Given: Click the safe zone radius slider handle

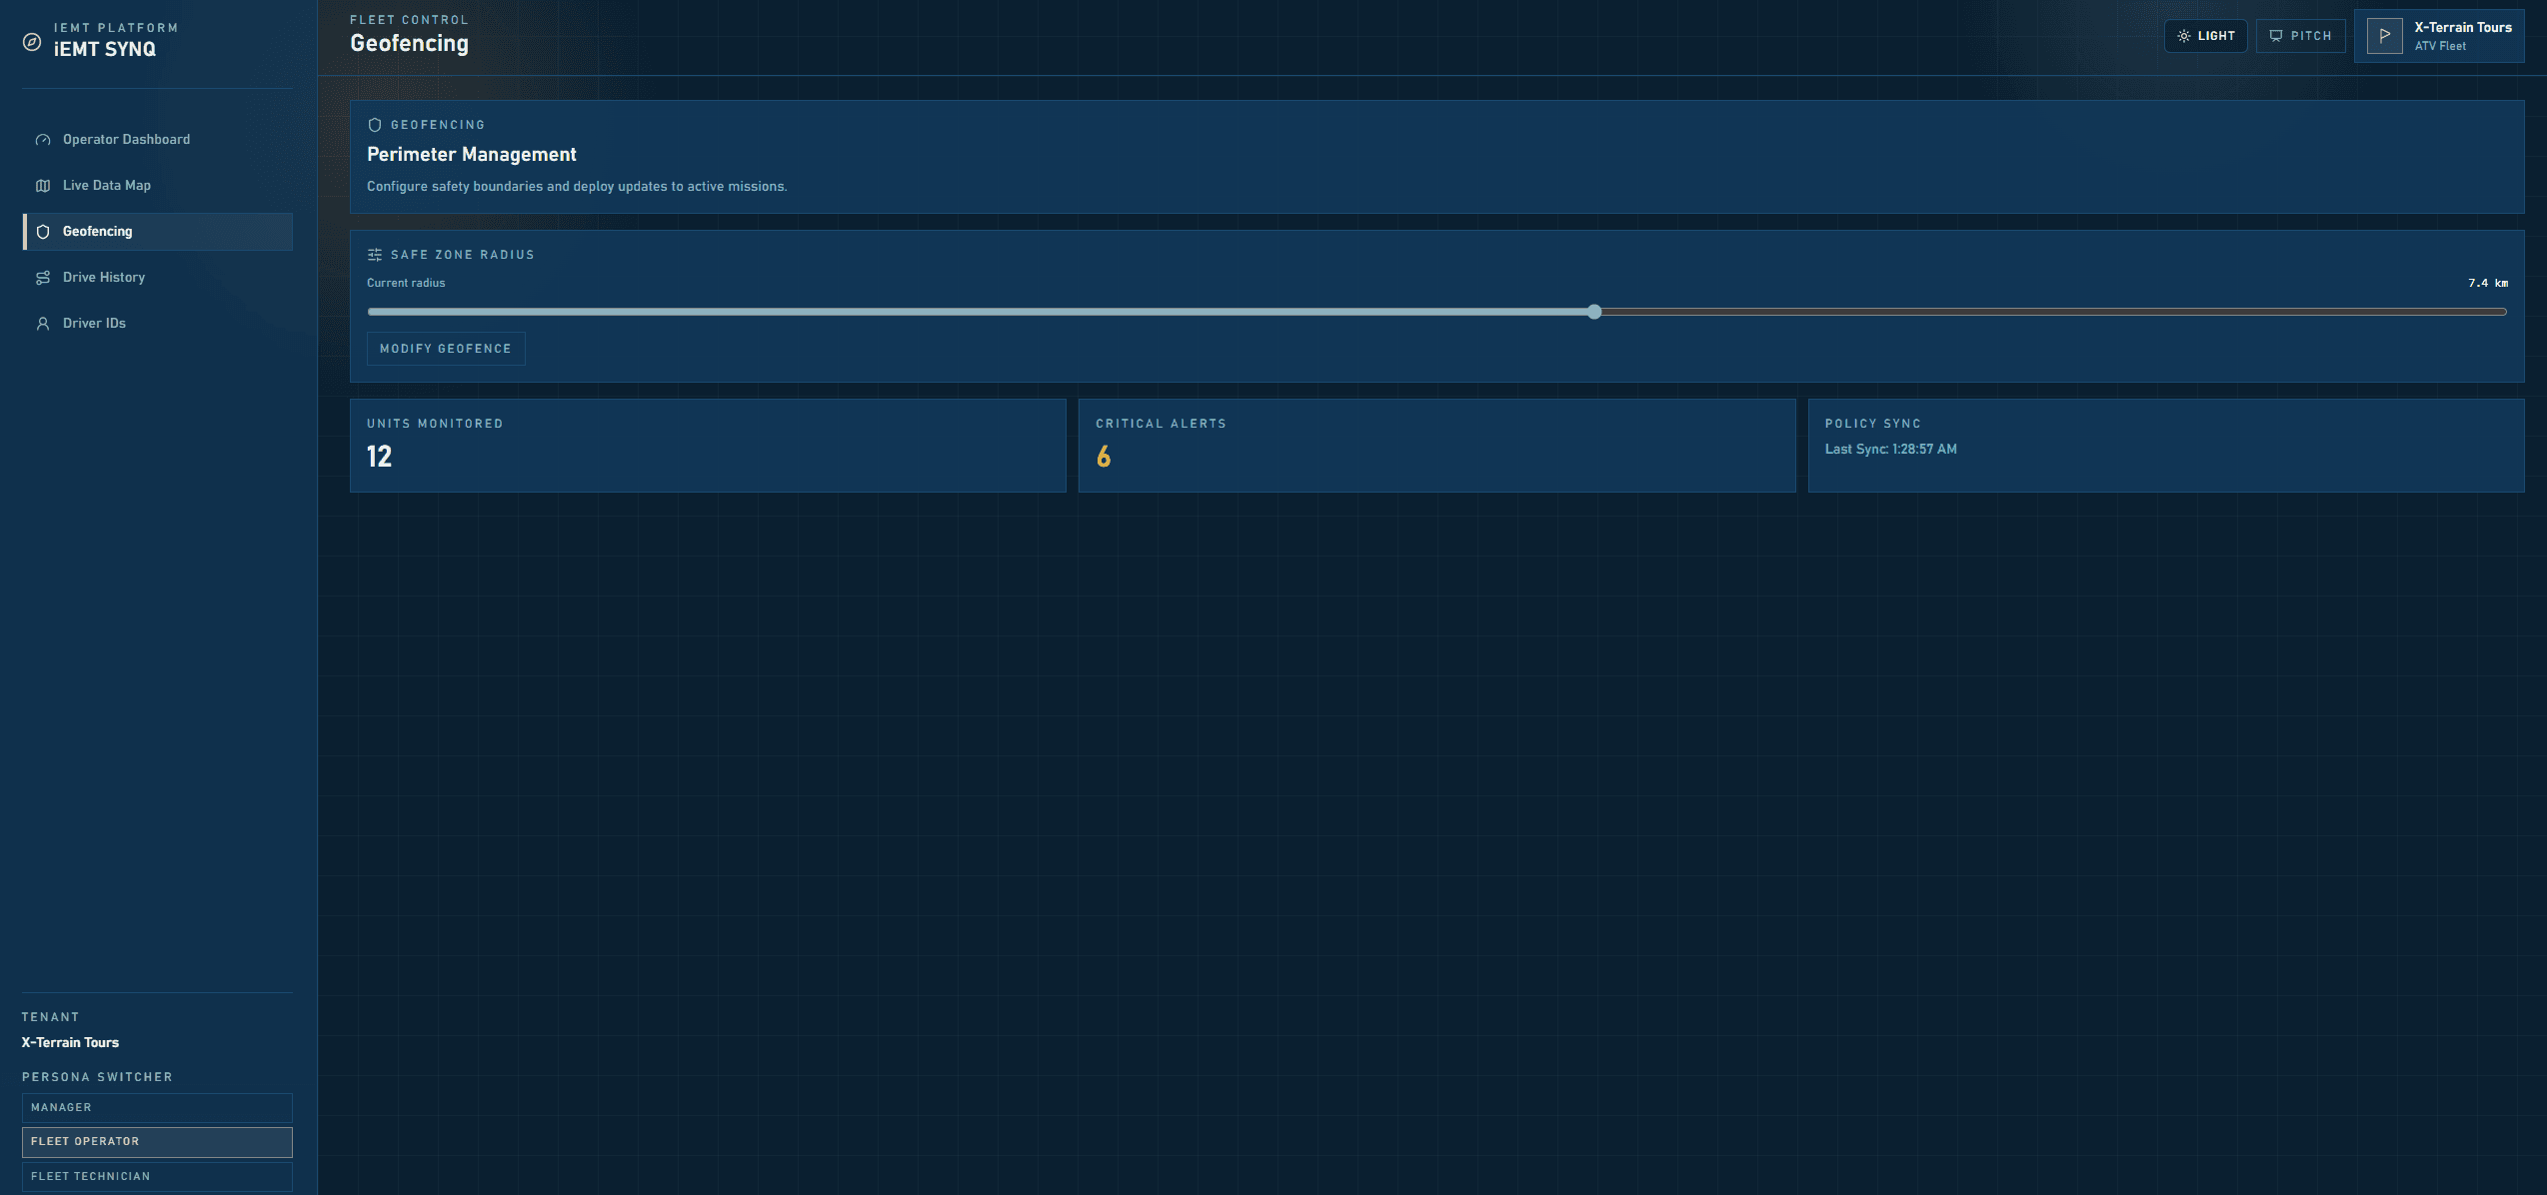Looking at the screenshot, I should (x=1594, y=312).
